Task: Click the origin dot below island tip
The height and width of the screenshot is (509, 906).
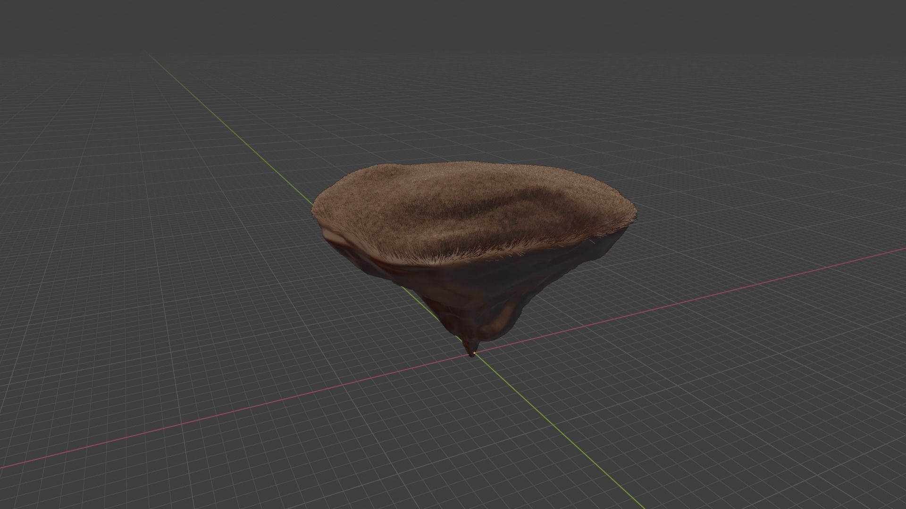Action: pos(474,353)
